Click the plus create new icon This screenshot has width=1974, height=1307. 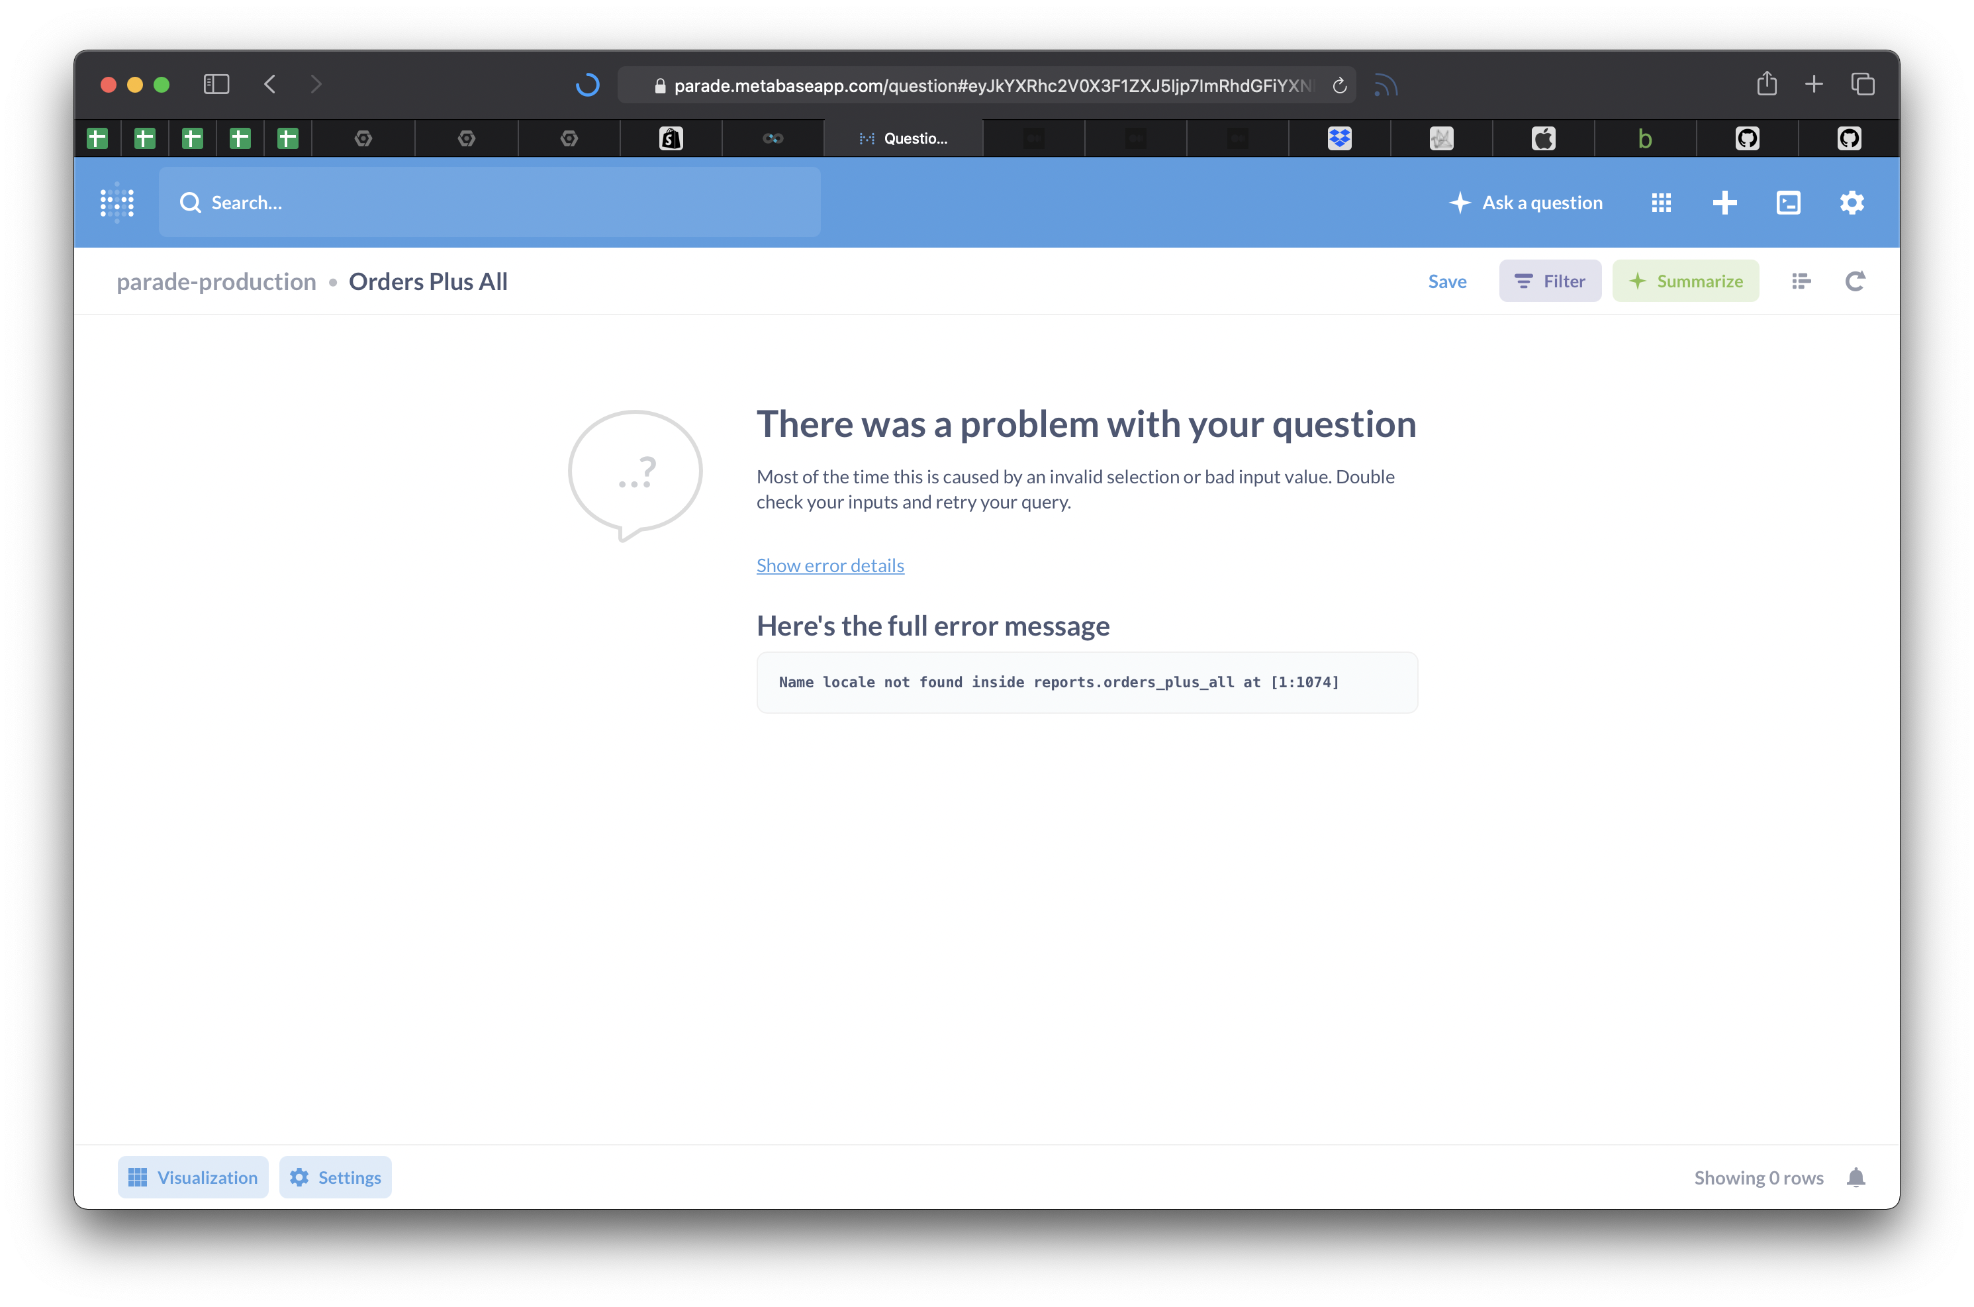coord(1724,203)
